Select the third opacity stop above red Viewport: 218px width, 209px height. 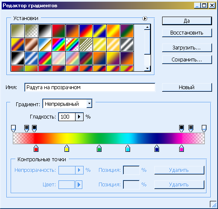coord(34,128)
